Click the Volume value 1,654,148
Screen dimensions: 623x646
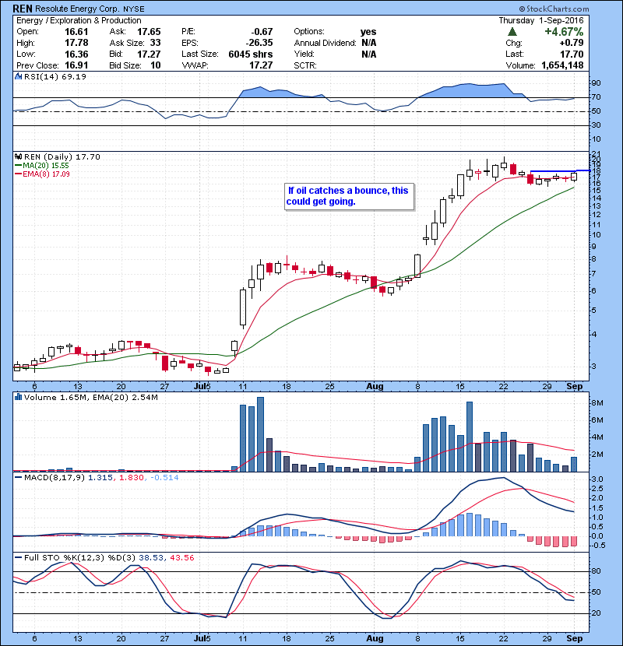point(562,65)
